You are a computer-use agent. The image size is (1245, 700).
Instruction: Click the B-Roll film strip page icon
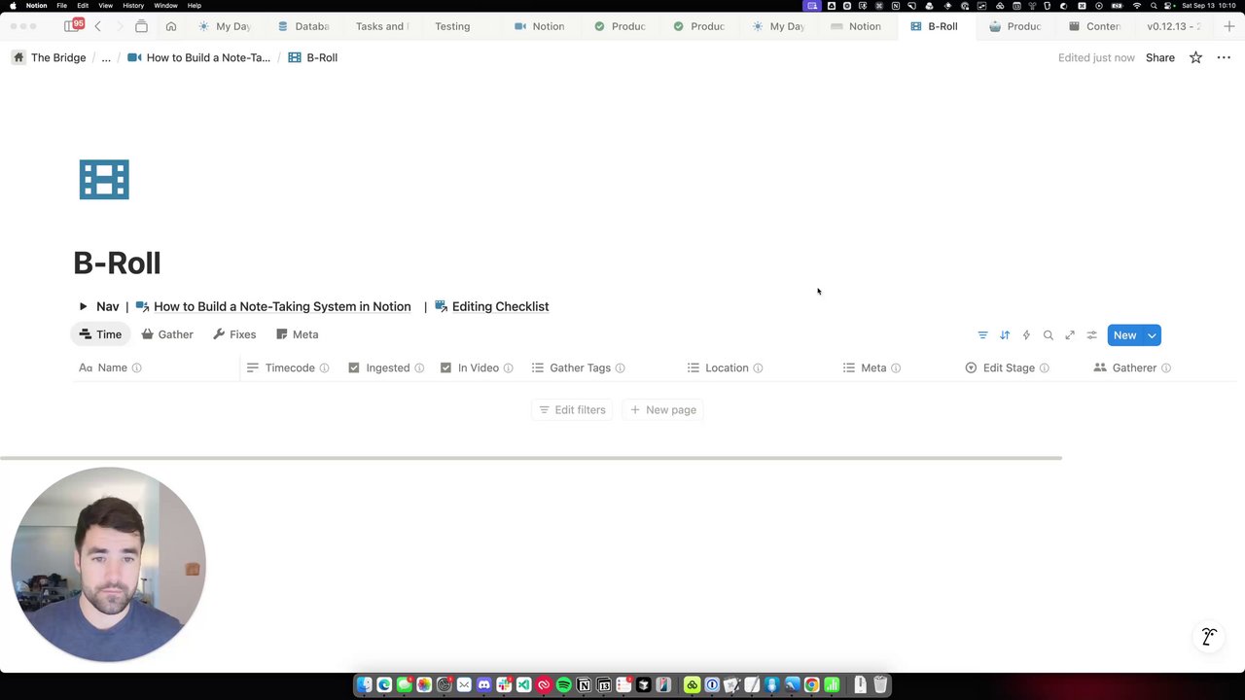tap(104, 180)
